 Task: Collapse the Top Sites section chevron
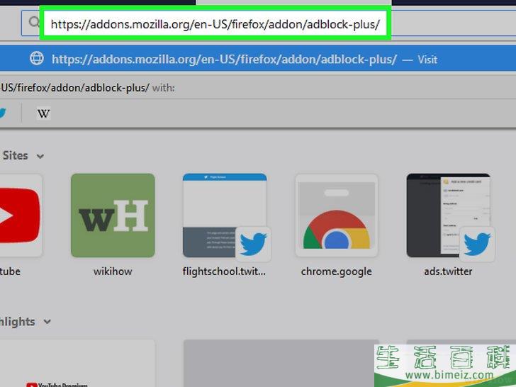40,157
